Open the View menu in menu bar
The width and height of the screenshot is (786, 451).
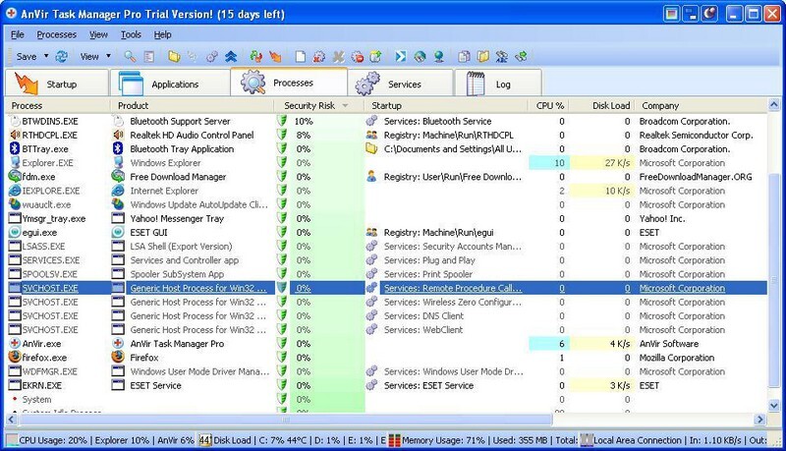[99, 34]
